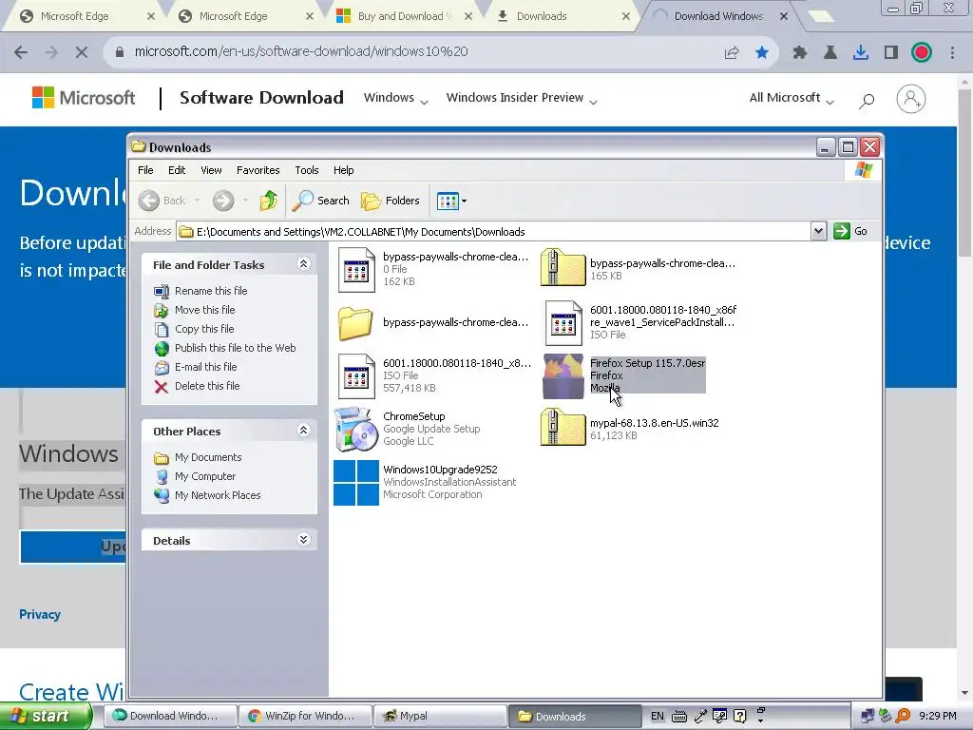Click Move this file task
Viewport: 973px width, 730px height.
tap(194, 310)
